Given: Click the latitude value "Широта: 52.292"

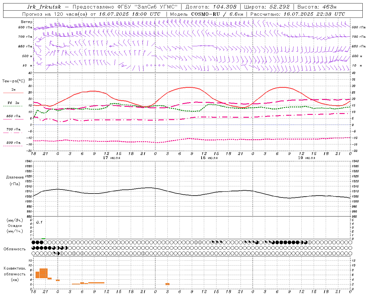Looking at the screenshot, I should coord(267,7).
